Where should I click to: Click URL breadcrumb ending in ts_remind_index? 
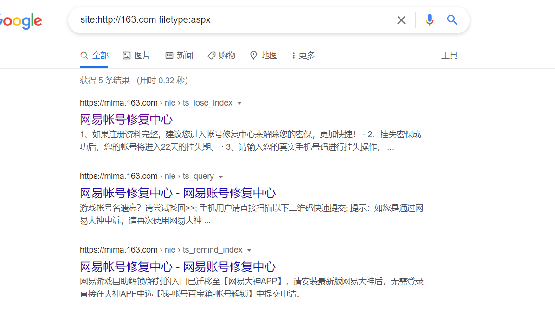tap(161, 250)
